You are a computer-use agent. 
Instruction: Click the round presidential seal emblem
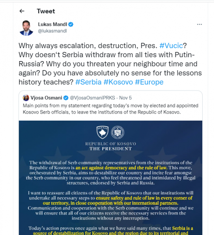click(118, 132)
